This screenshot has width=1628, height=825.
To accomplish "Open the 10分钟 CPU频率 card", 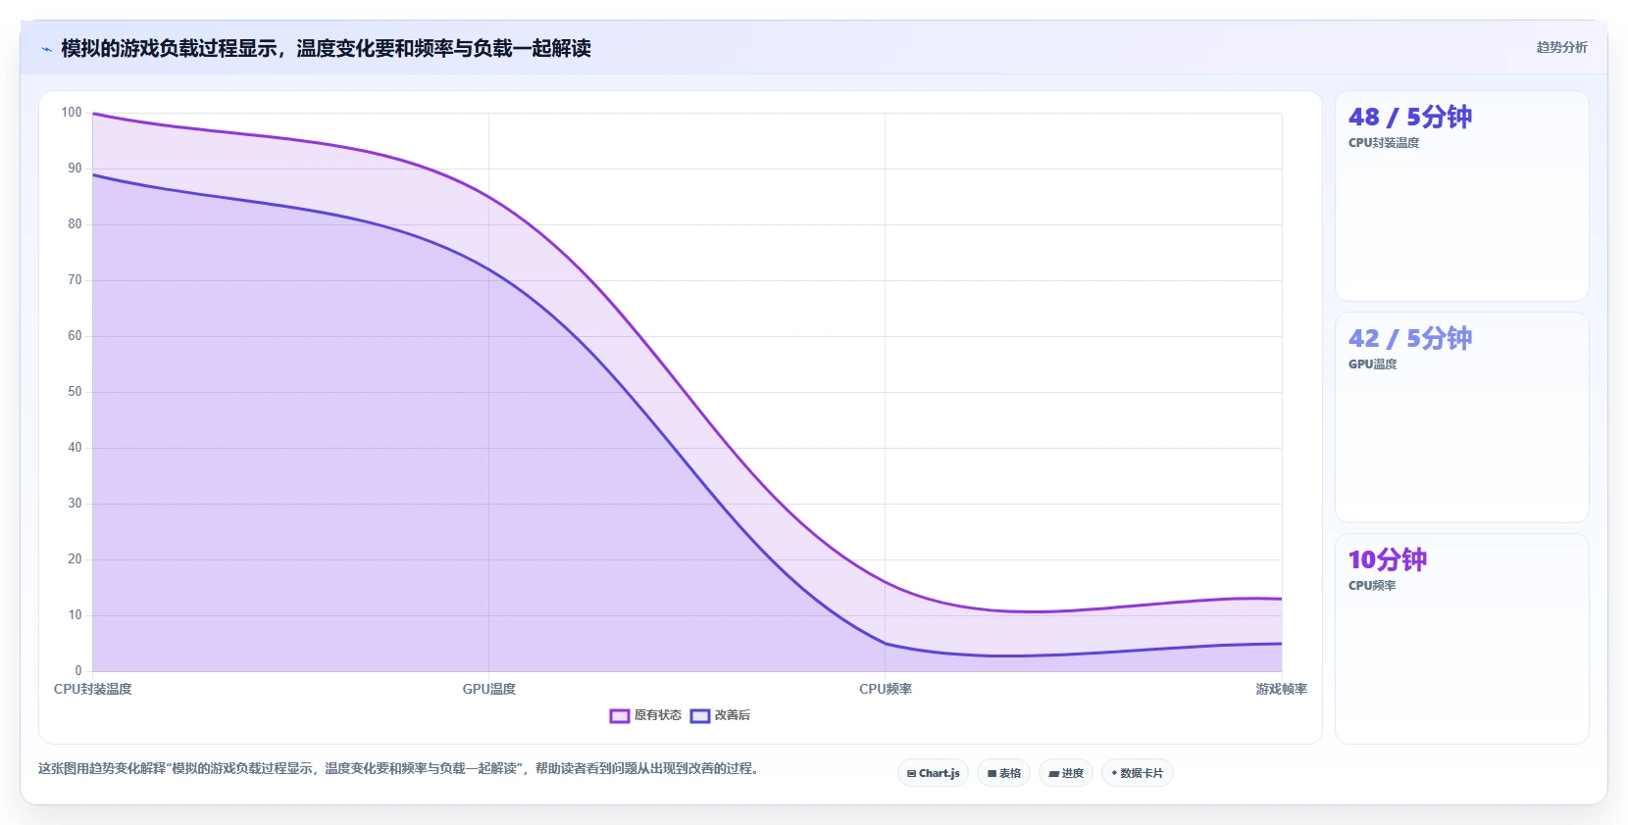I will 1461,639.
